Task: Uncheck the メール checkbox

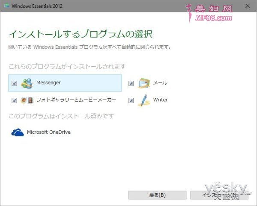Action: pyautogui.click(x=131, y=83)
